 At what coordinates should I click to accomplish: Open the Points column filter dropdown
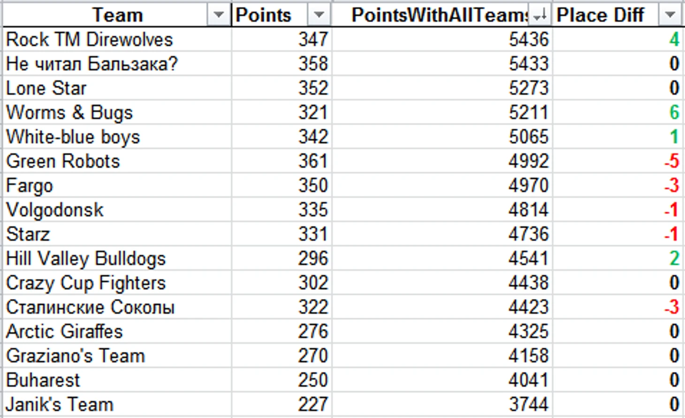click(x=319, y=15)
